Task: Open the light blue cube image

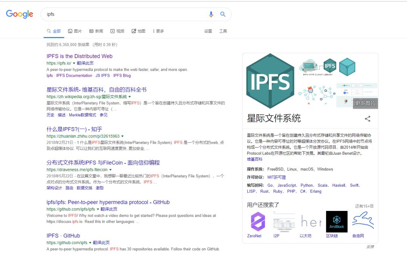Action: [347, 67]
